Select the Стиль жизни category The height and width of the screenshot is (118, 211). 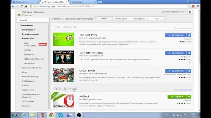28,101
